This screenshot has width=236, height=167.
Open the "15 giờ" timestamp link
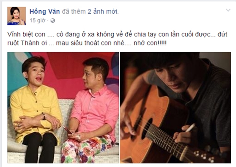click(37, 20)
